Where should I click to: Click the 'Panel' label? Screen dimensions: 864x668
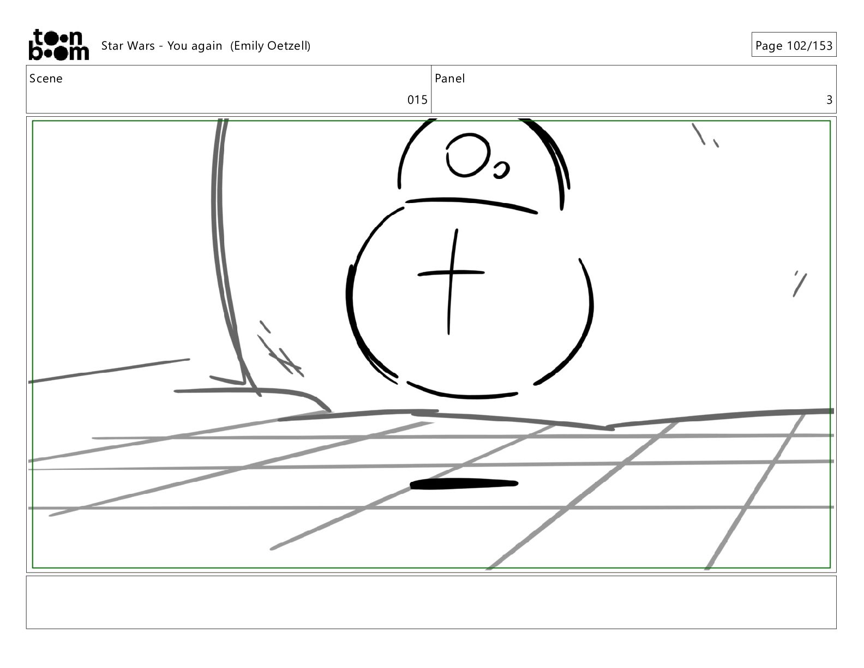450,79
